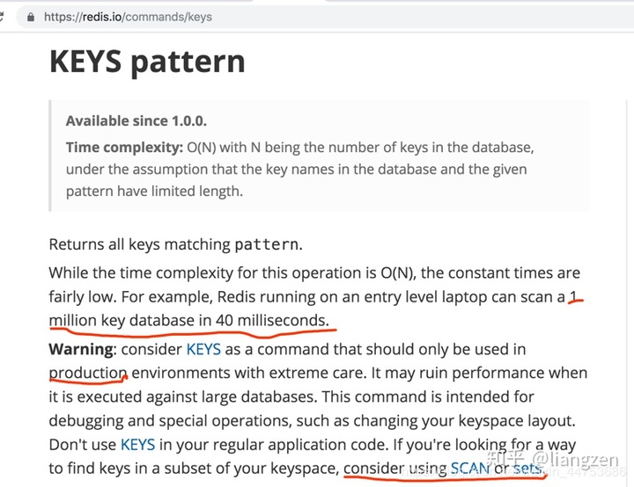Click the padlock site security icon
This screenshot has height=487, width=634.
point(32,16)
